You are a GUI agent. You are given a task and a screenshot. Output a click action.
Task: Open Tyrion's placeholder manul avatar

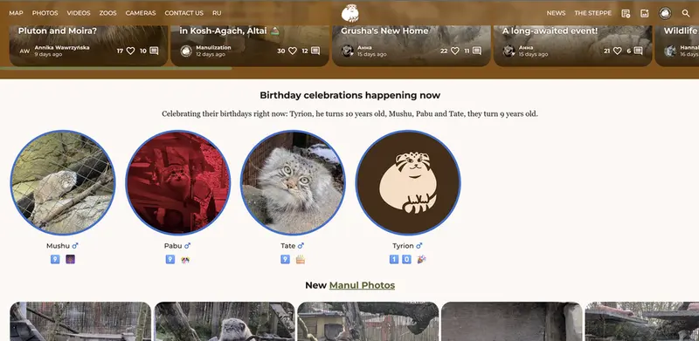point(408,182)
